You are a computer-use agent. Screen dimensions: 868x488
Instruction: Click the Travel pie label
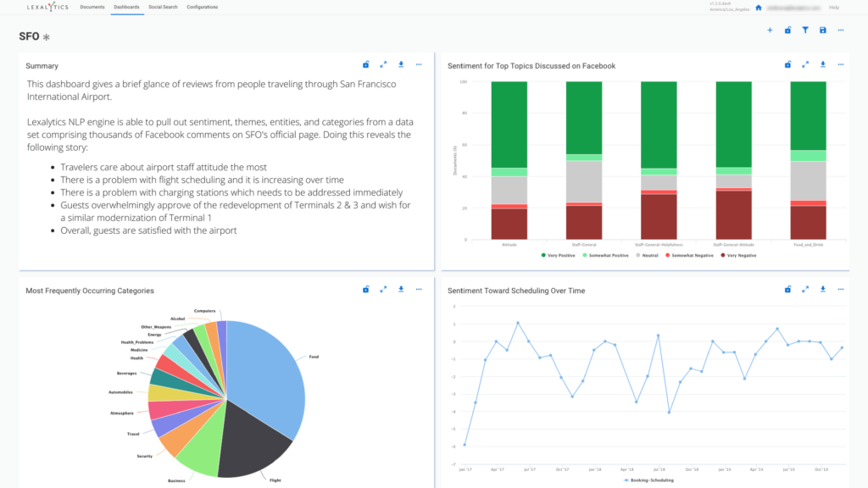(x=133, y=435)
